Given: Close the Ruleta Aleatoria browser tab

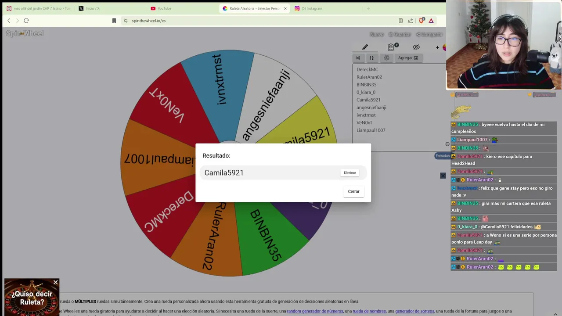Looking at the screenshot, I should [x=285, y=8].
